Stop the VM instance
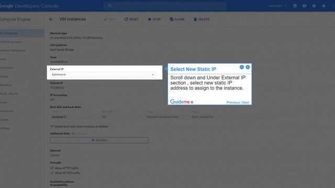The image size is (335, 188). 154,19
